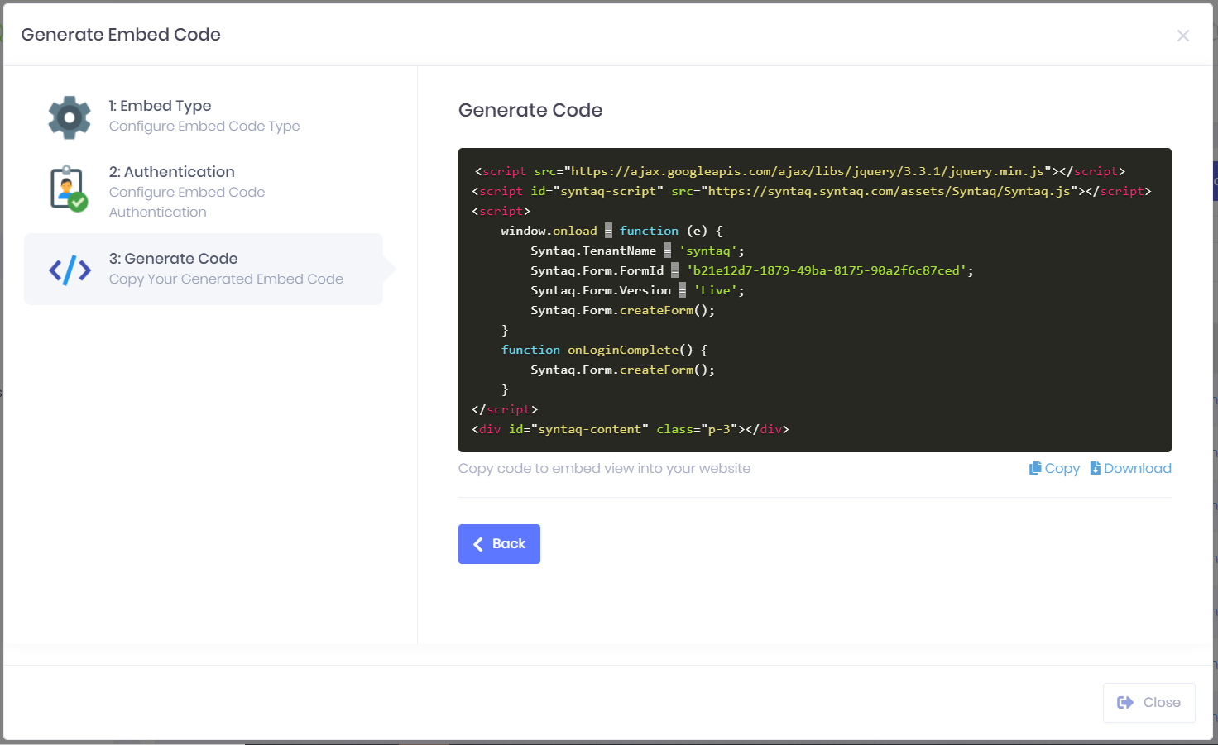Click the file download icon

coord(1095,468)
